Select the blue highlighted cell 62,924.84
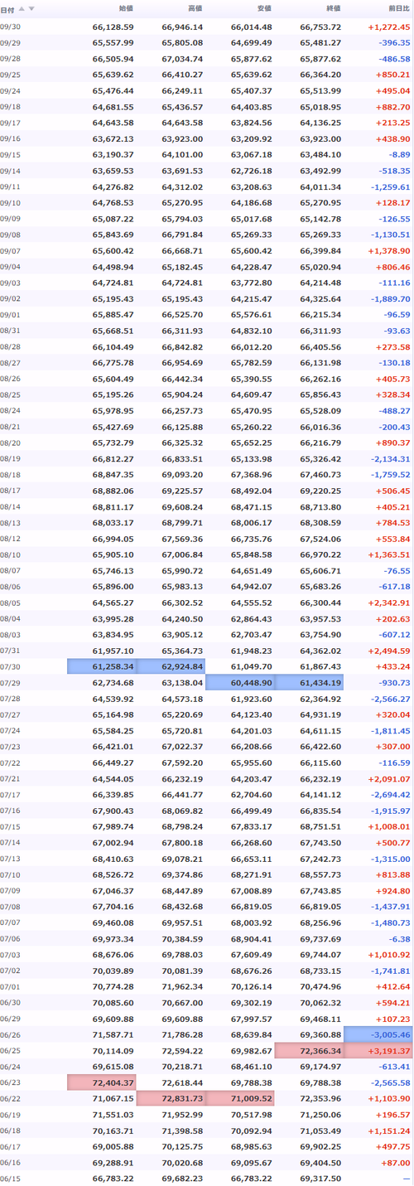This screenshot has height=1186, width=414. [171, 666]
